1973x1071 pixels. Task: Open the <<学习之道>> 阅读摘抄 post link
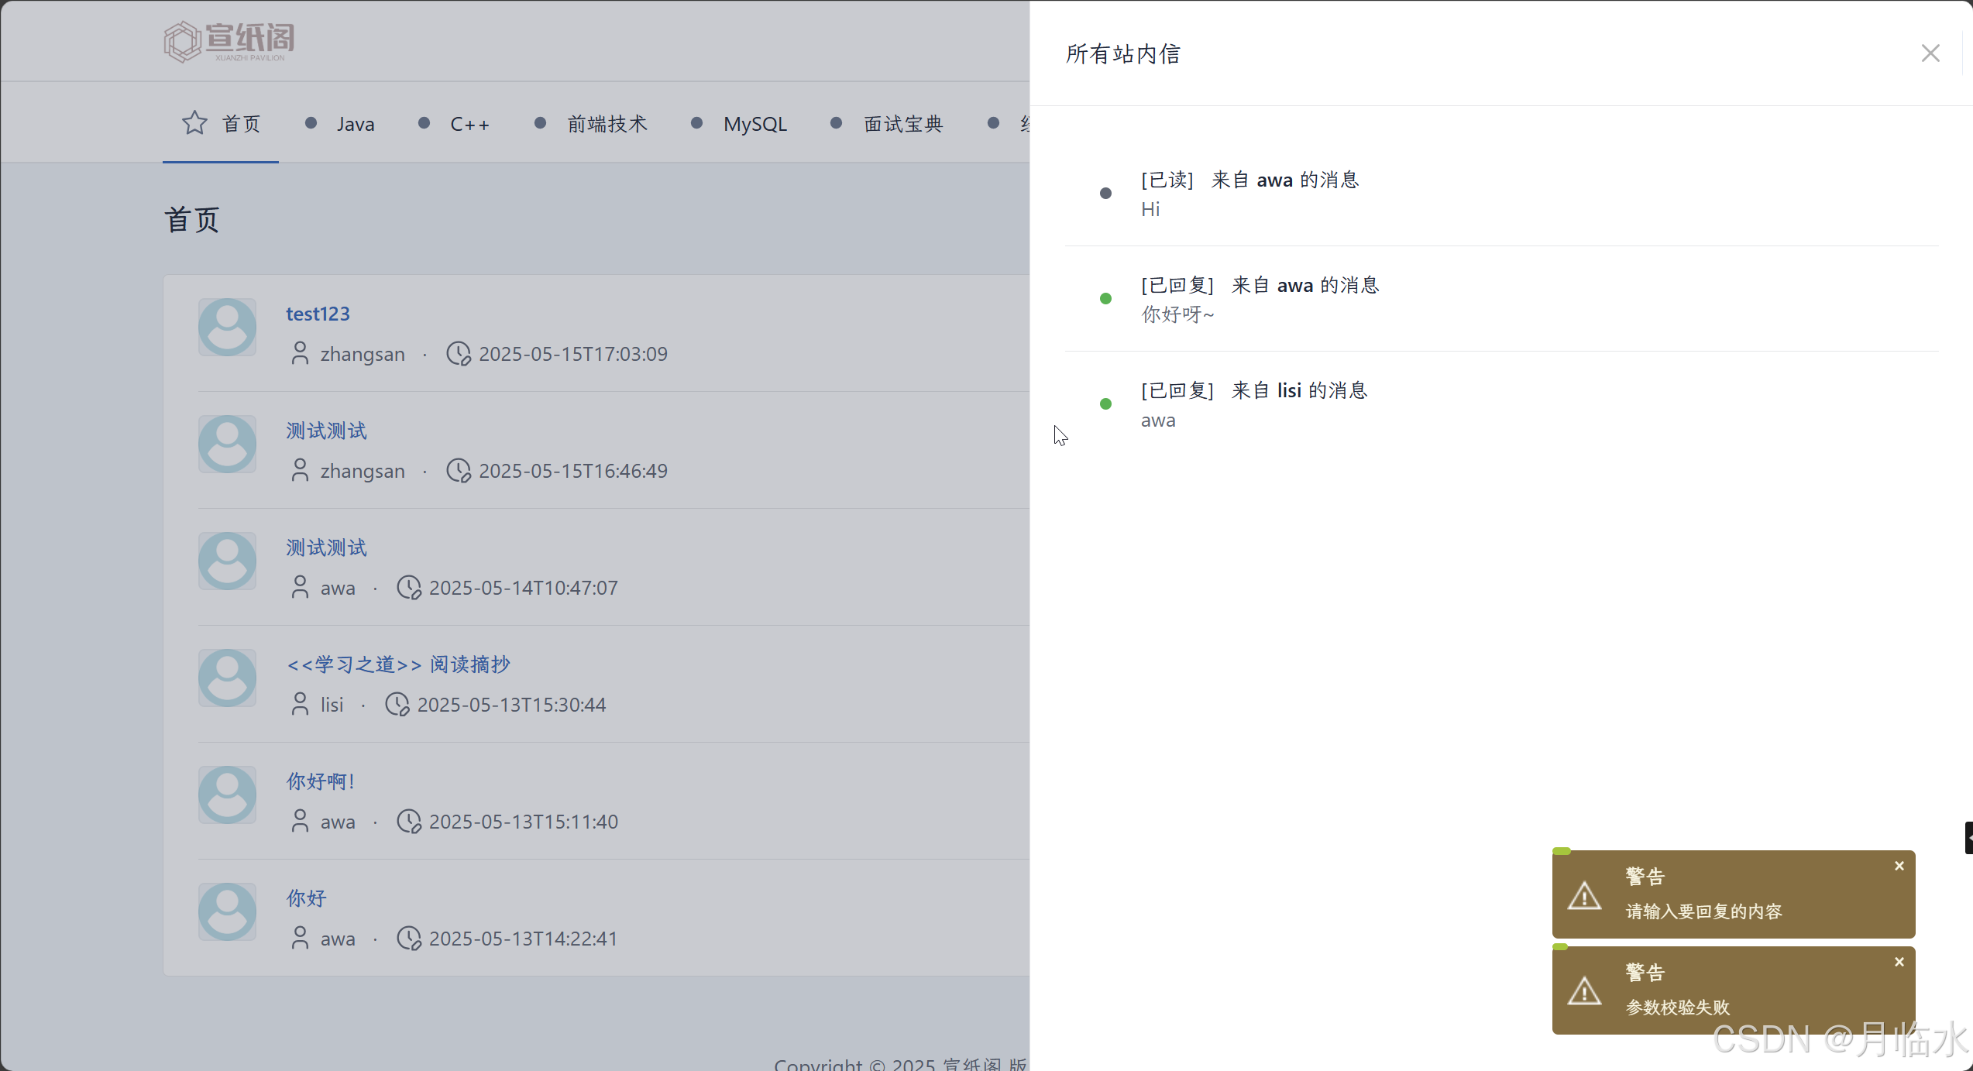pos(398,664)
